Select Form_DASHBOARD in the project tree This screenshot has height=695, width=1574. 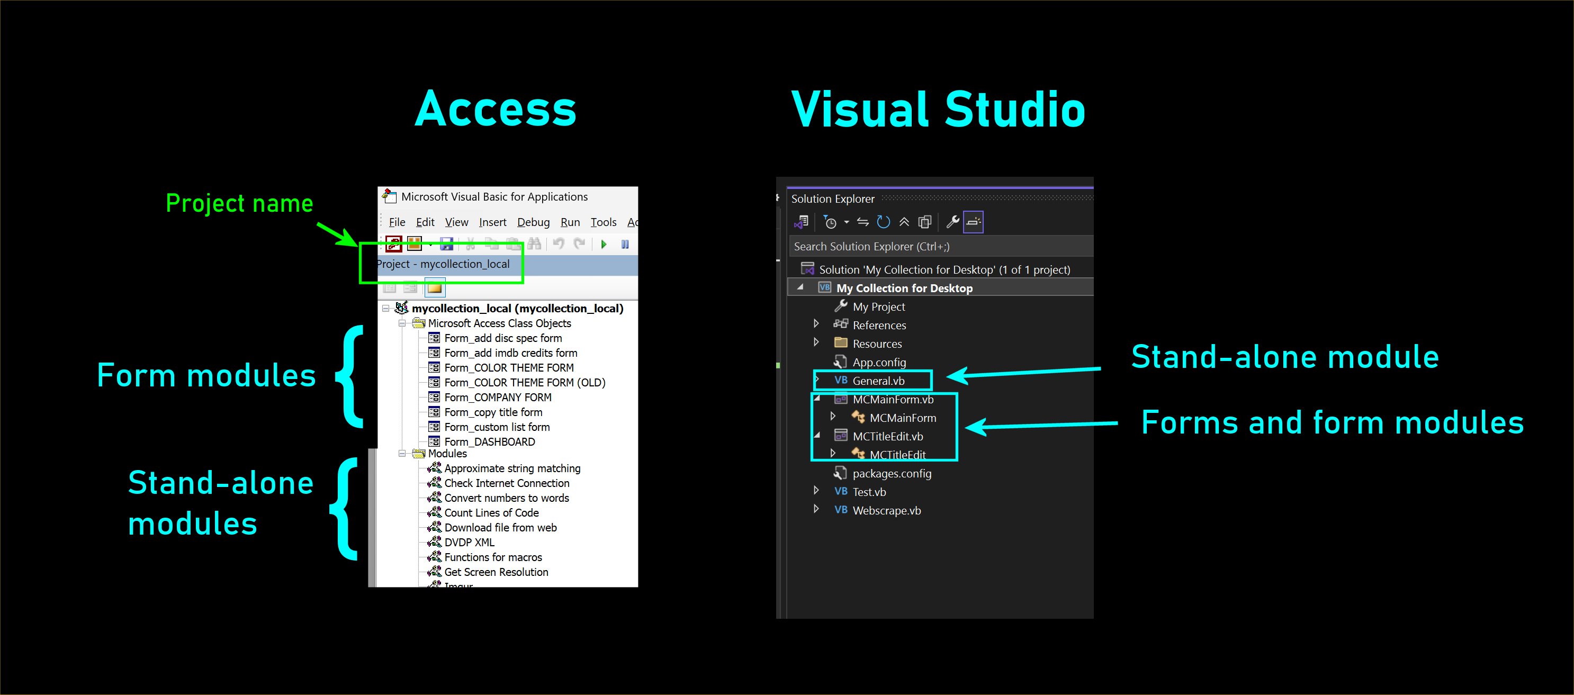pos(489,441)
